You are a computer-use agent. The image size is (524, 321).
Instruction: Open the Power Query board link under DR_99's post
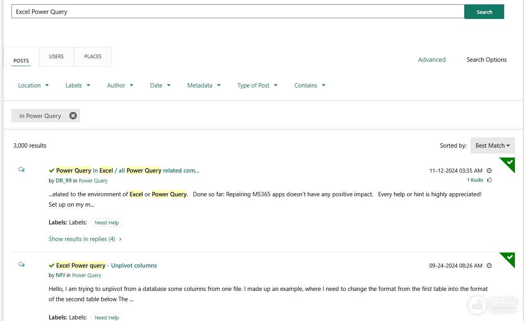(x=93, y=181)
